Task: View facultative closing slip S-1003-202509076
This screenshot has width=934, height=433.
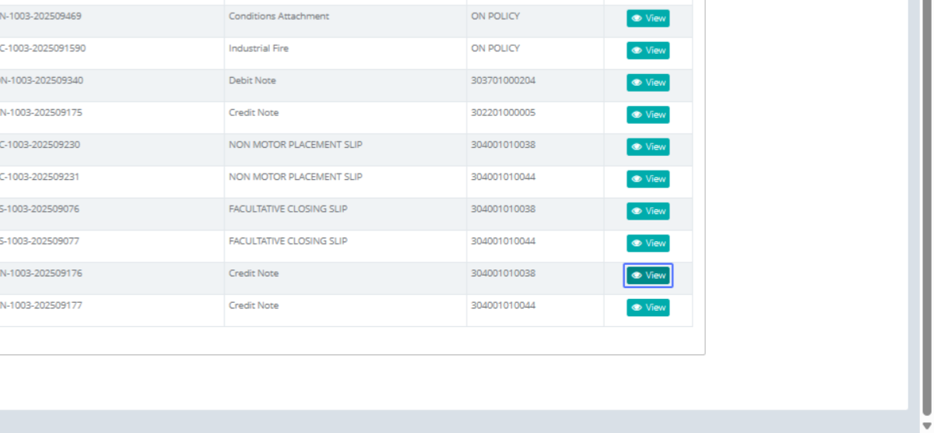Action: (648, 211)
